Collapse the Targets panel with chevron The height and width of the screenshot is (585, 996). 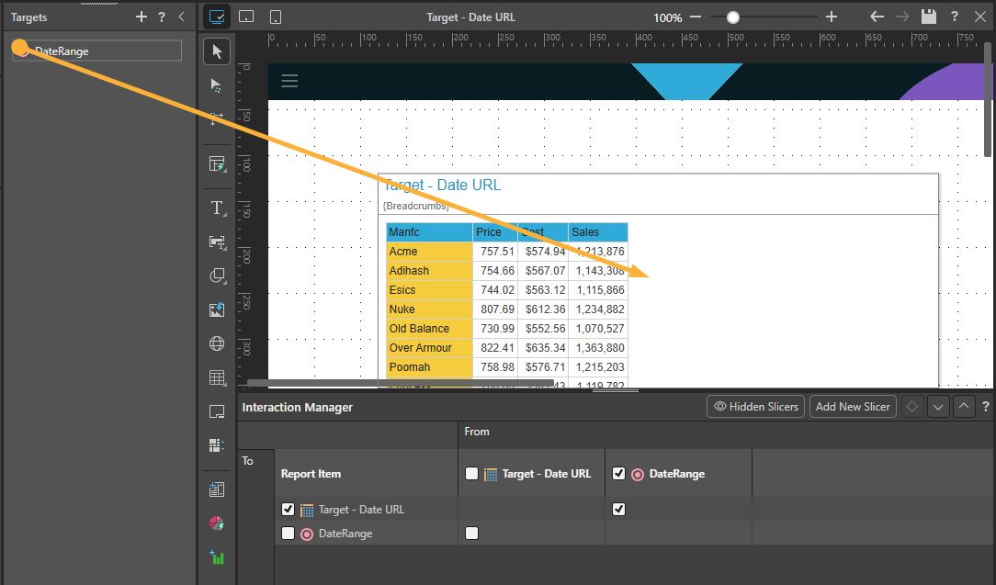click(x=181, y=17)
